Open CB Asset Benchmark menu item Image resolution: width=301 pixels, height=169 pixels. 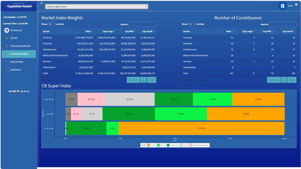pos(19,46)
